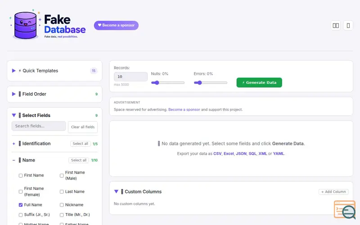This screenshot has width=360, height=225.
Task: Click the Quick Templates count badge 15
Action: pyautogui.click(x=94, y=71)
